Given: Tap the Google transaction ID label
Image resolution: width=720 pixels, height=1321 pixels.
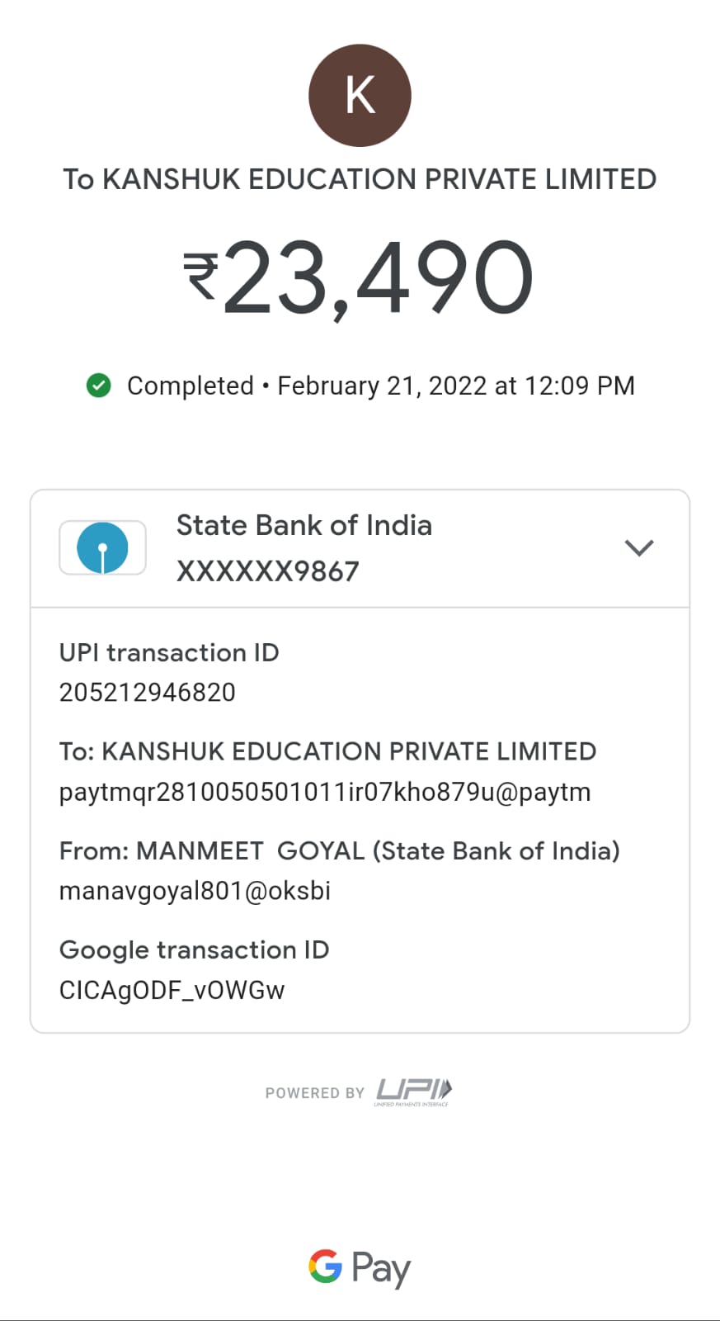Looking at the screenshot, I should click(194, 949).
